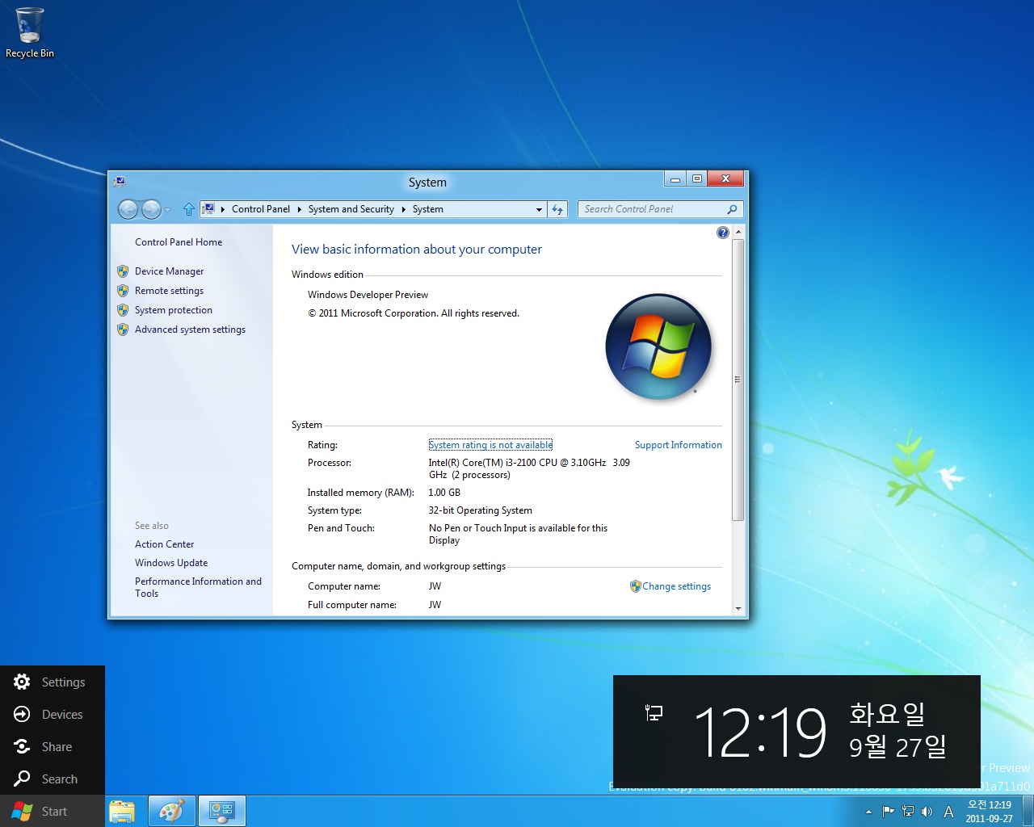
Task: Click the Start button
Action: (53, 812)
